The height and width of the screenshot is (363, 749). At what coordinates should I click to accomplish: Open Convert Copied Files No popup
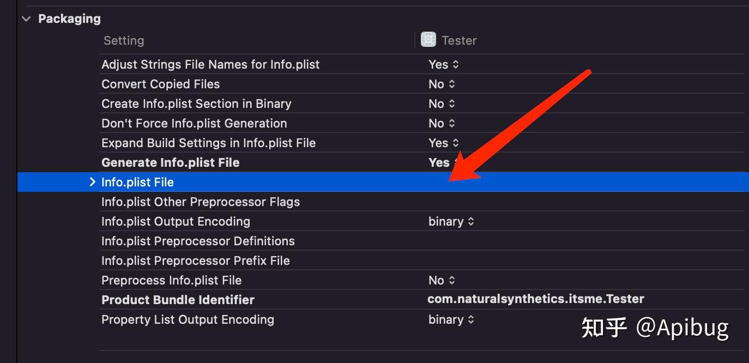pos(442,84)
